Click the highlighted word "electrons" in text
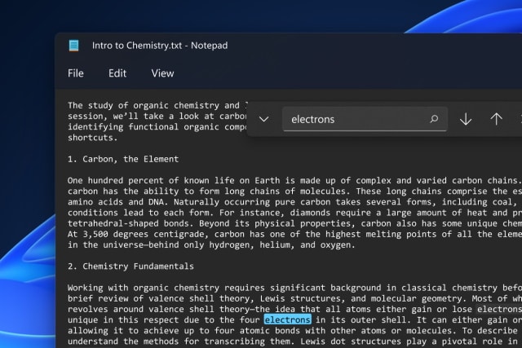The width and height of the screenshot is (522, 348). (x=286, y=320)
